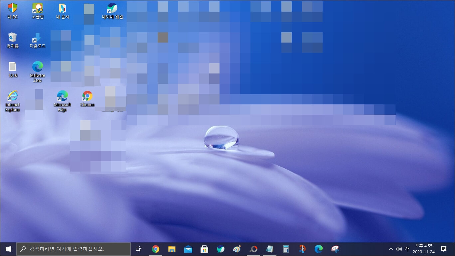
Task: Open the paint palette app on taskbar
Action: 237,249
